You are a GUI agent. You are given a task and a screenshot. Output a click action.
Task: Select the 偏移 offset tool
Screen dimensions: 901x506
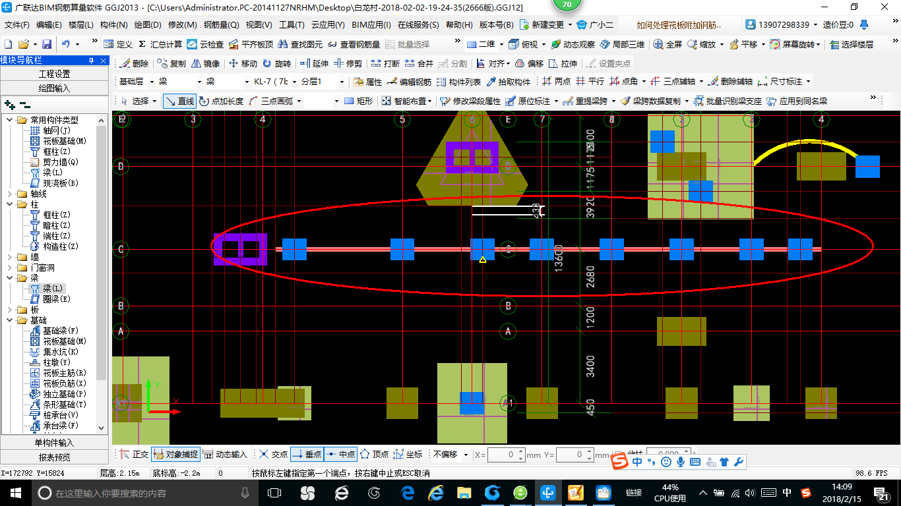tap(529, 63)
